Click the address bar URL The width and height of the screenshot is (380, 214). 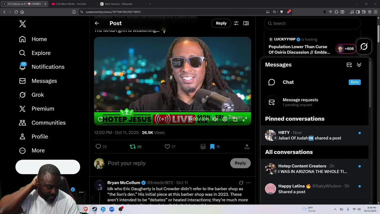113,12
